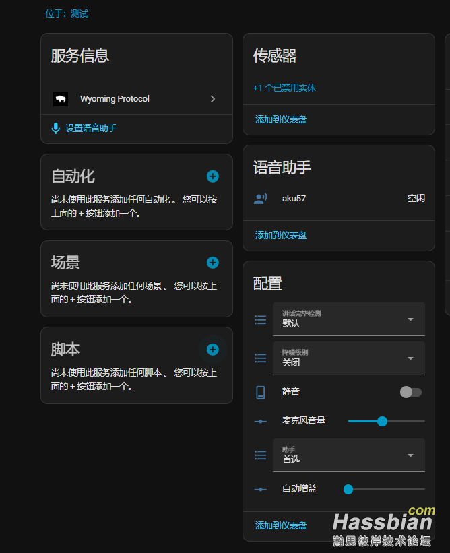Click the 麦克风音量 slider handle
The width and height of the screenshot is (450, 553).
(382, 421)
